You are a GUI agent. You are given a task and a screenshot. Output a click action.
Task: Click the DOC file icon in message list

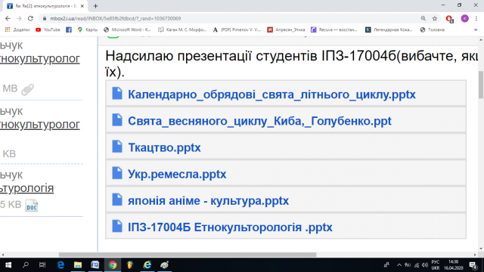[x=32, y=206]
